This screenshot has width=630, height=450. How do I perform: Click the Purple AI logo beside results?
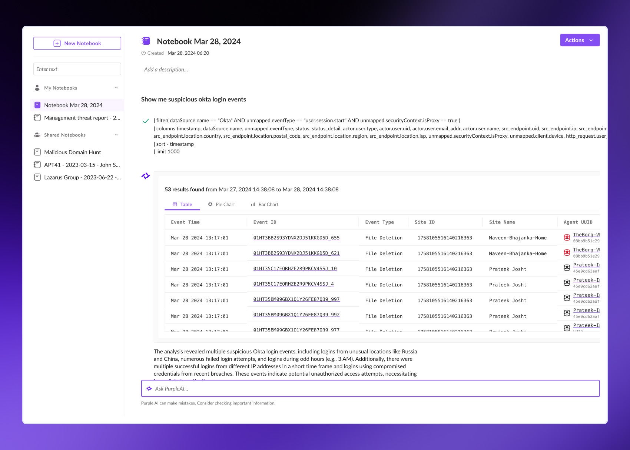tap(146, 176)
